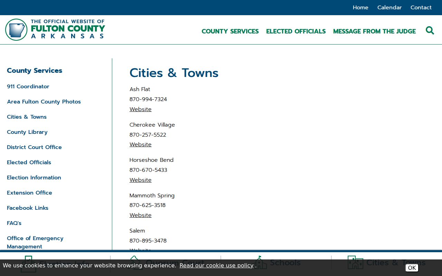442x276 pixels.
Task: Open the Elected Officials menu
Action: coord(296,31)
